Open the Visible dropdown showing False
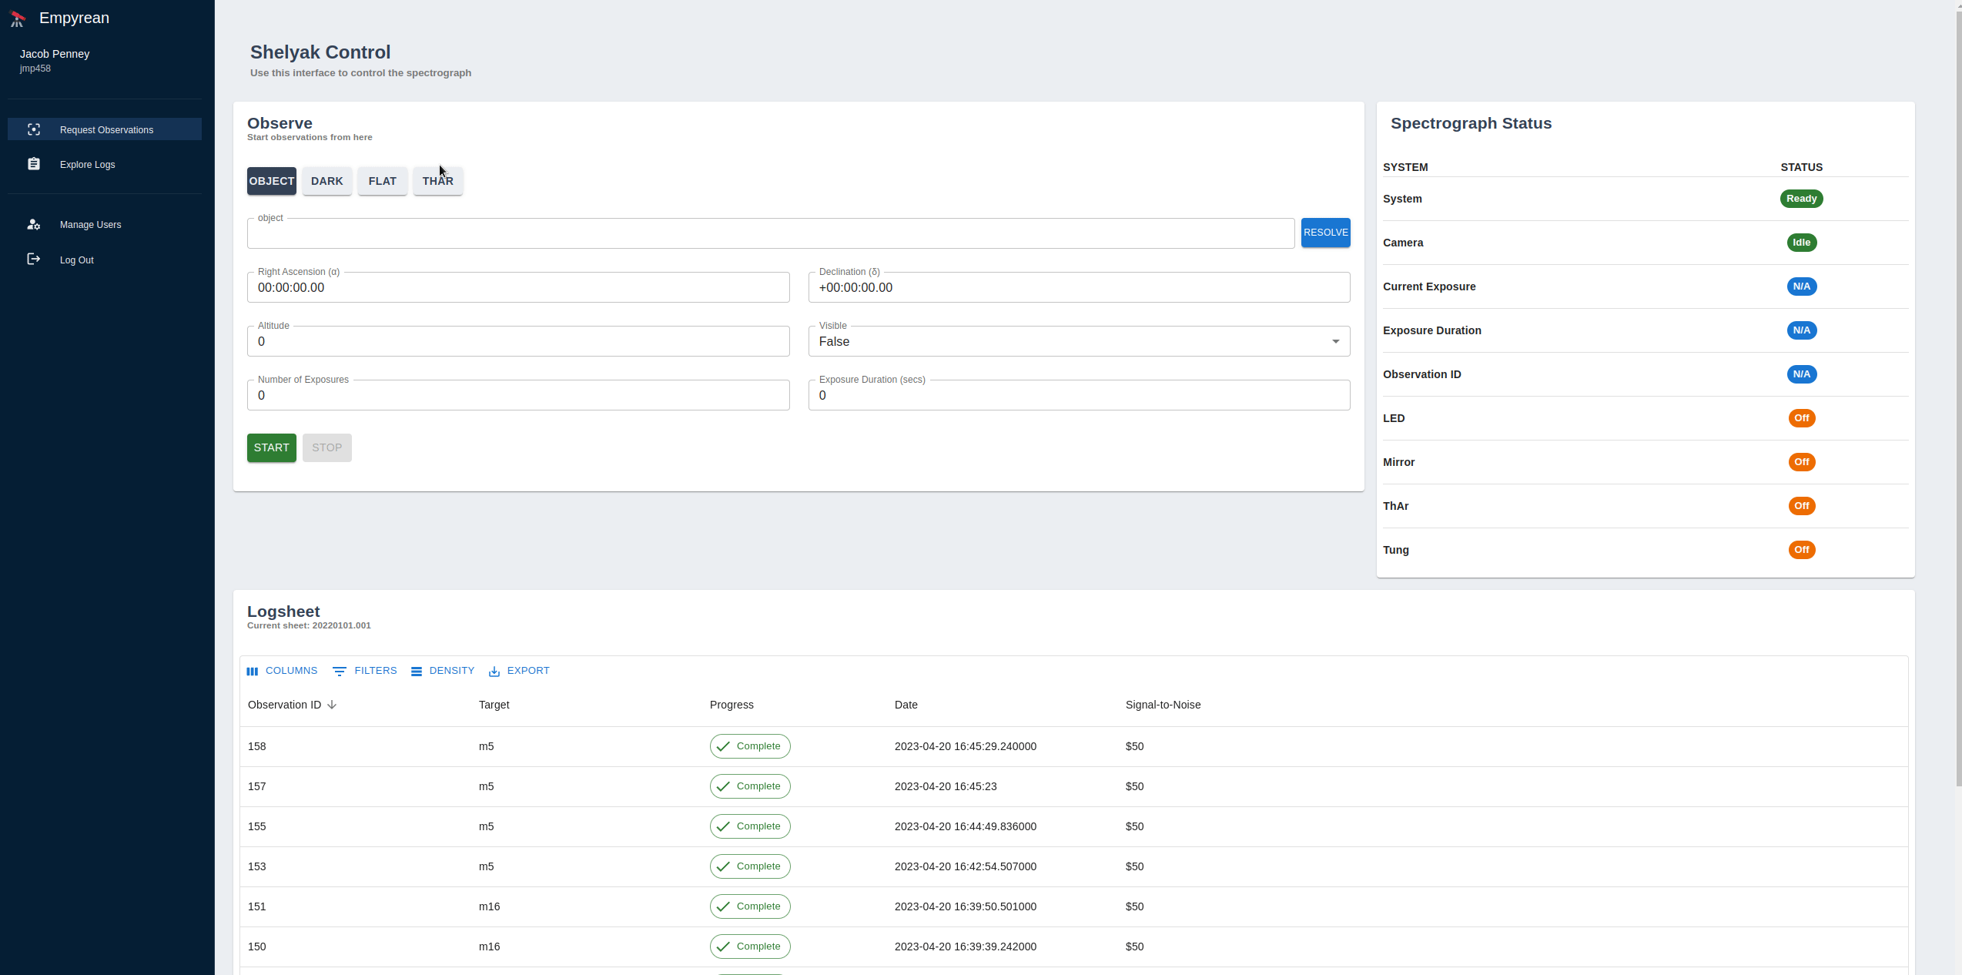Image resolution: width=1962 pixels, height=975 pixels. pos(1079,341)
